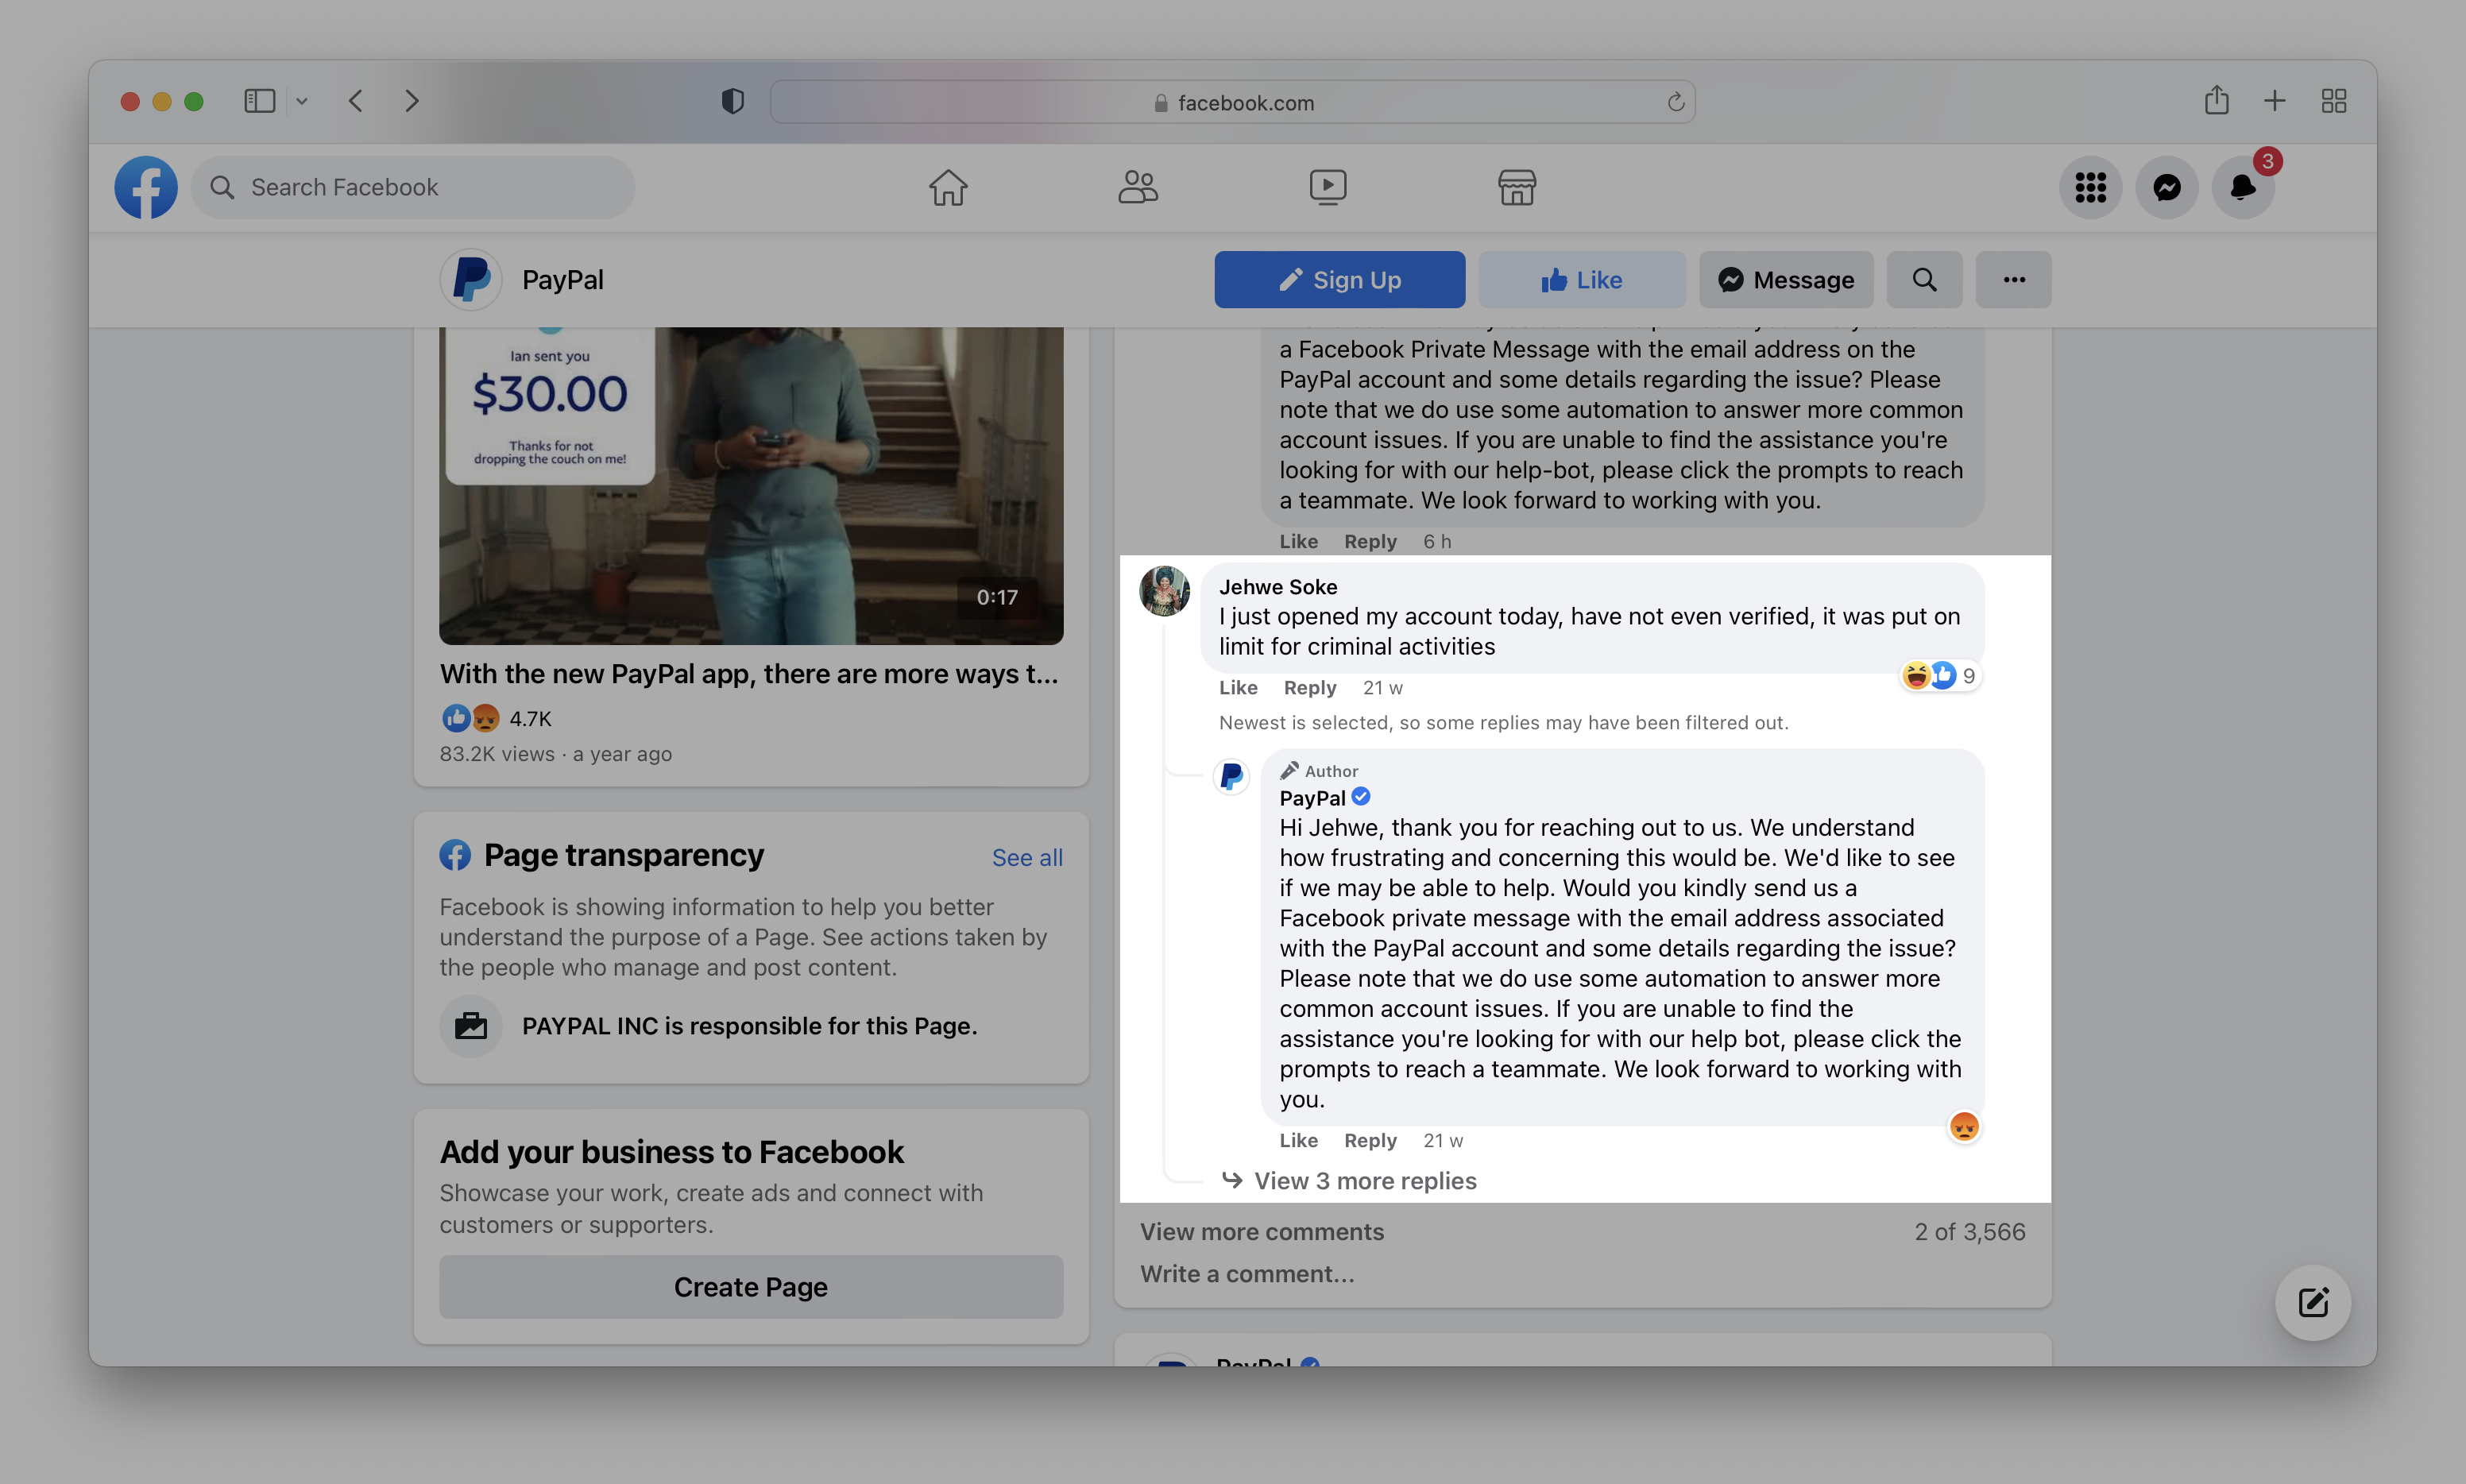View the 4.7K video reactions
This screenshot has width=2466, height=1484.
(497, 718)
